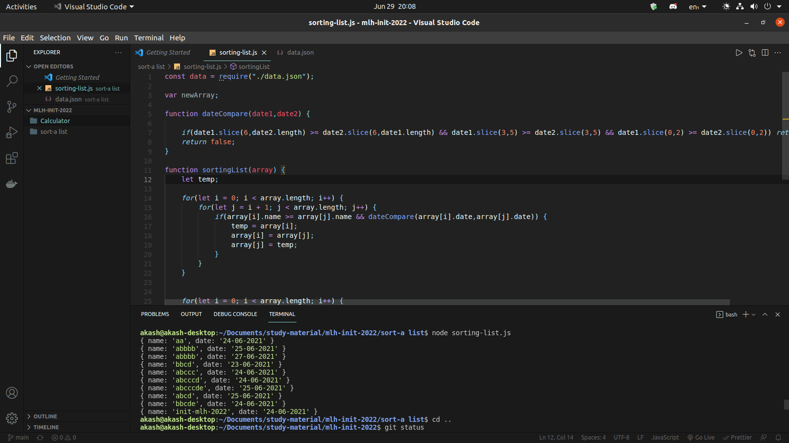Select data.json in Open Editors

[77, 99]
